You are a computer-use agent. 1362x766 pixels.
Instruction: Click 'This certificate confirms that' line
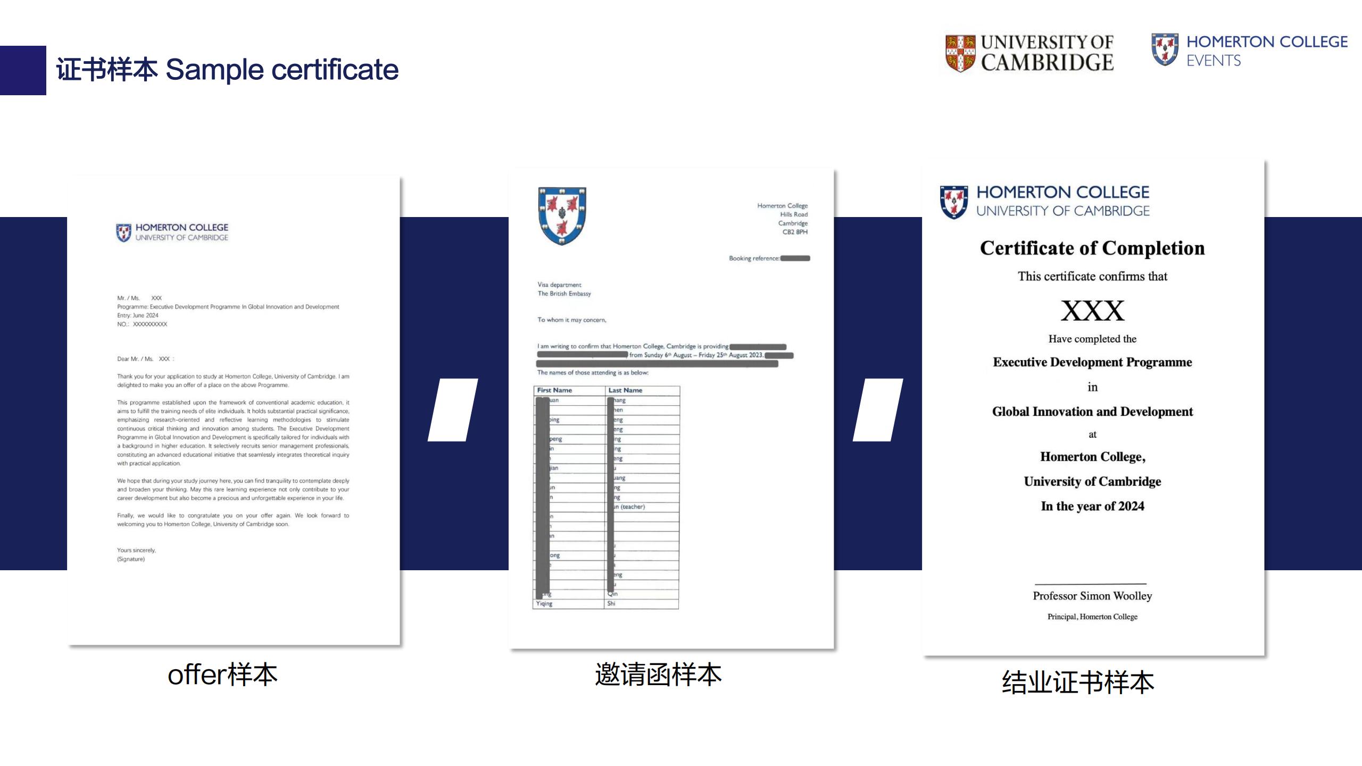[1092, 277]
